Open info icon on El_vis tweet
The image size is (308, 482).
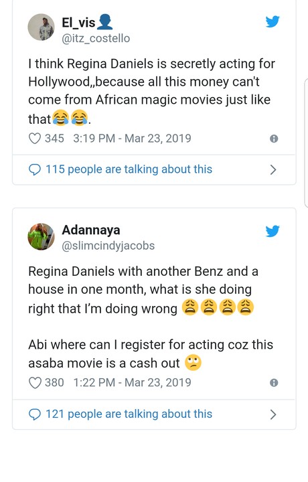(x=274, y=139)
